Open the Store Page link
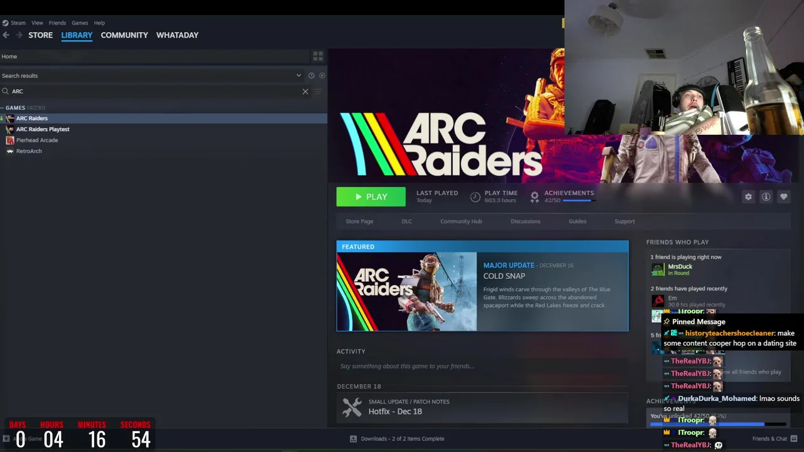The height and width of the screenshot is (452, 804). pyautogui.click(x=359, y=221)
